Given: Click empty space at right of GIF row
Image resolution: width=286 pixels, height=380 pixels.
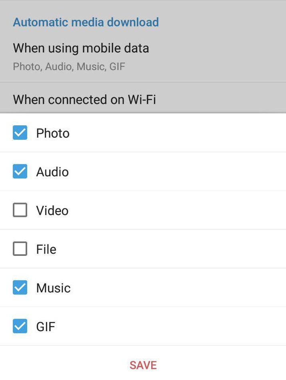Looking at the screenshot, I should pos(200,326).
